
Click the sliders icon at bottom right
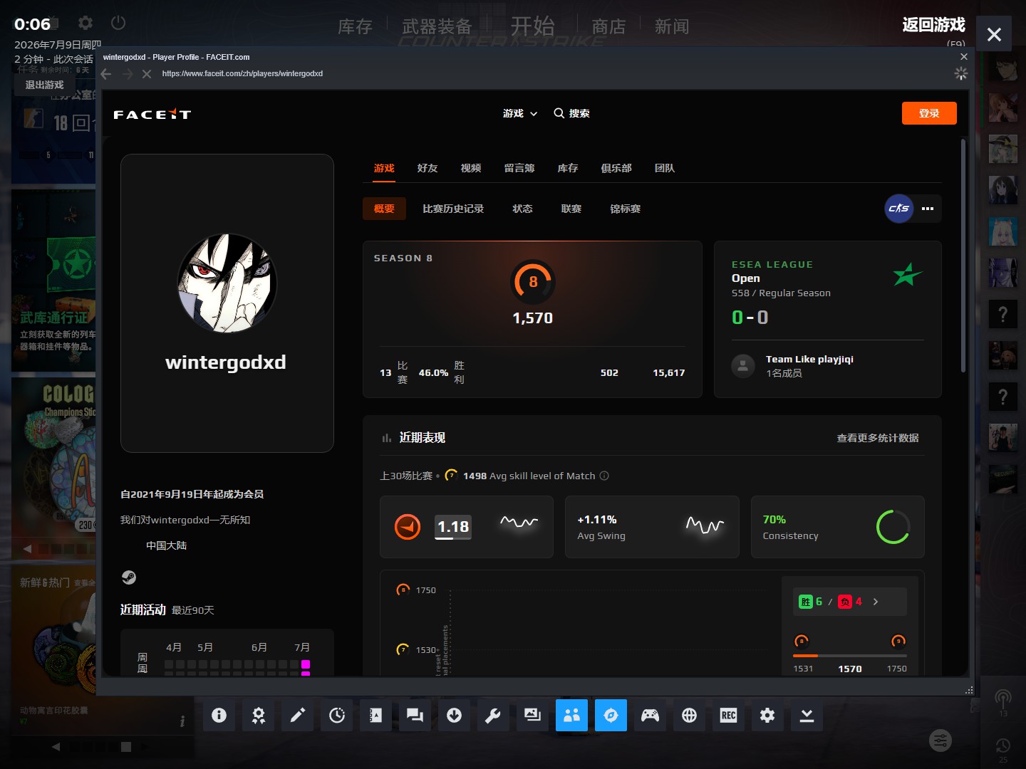tap(940, 741)
